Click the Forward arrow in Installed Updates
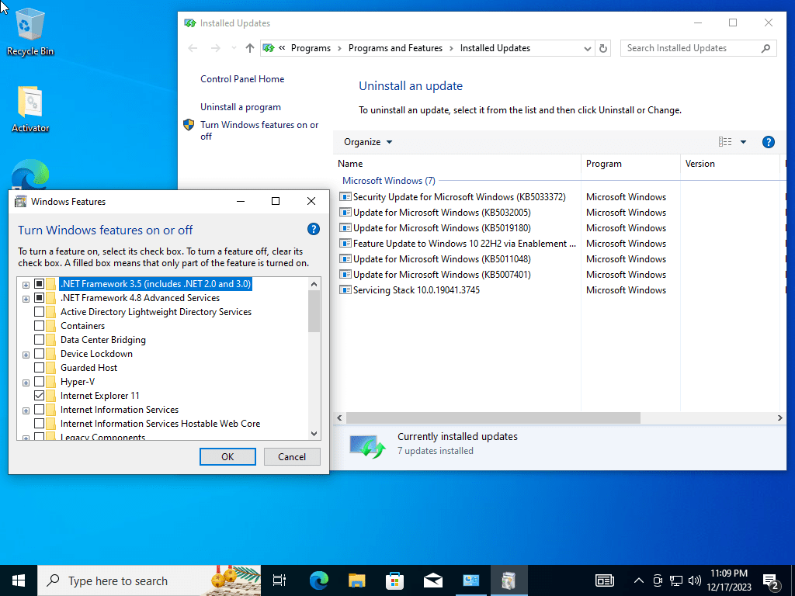The width and height of the screenshot is (795, 596). pos(216,48)
